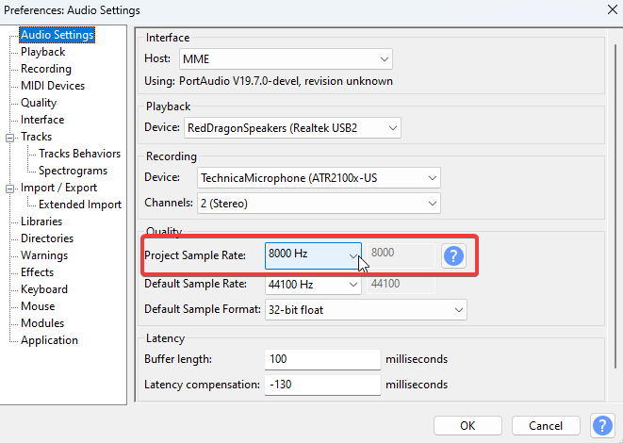Screen dimensions: 623x443
Task: Click the OK button
Action: [467, 425]
